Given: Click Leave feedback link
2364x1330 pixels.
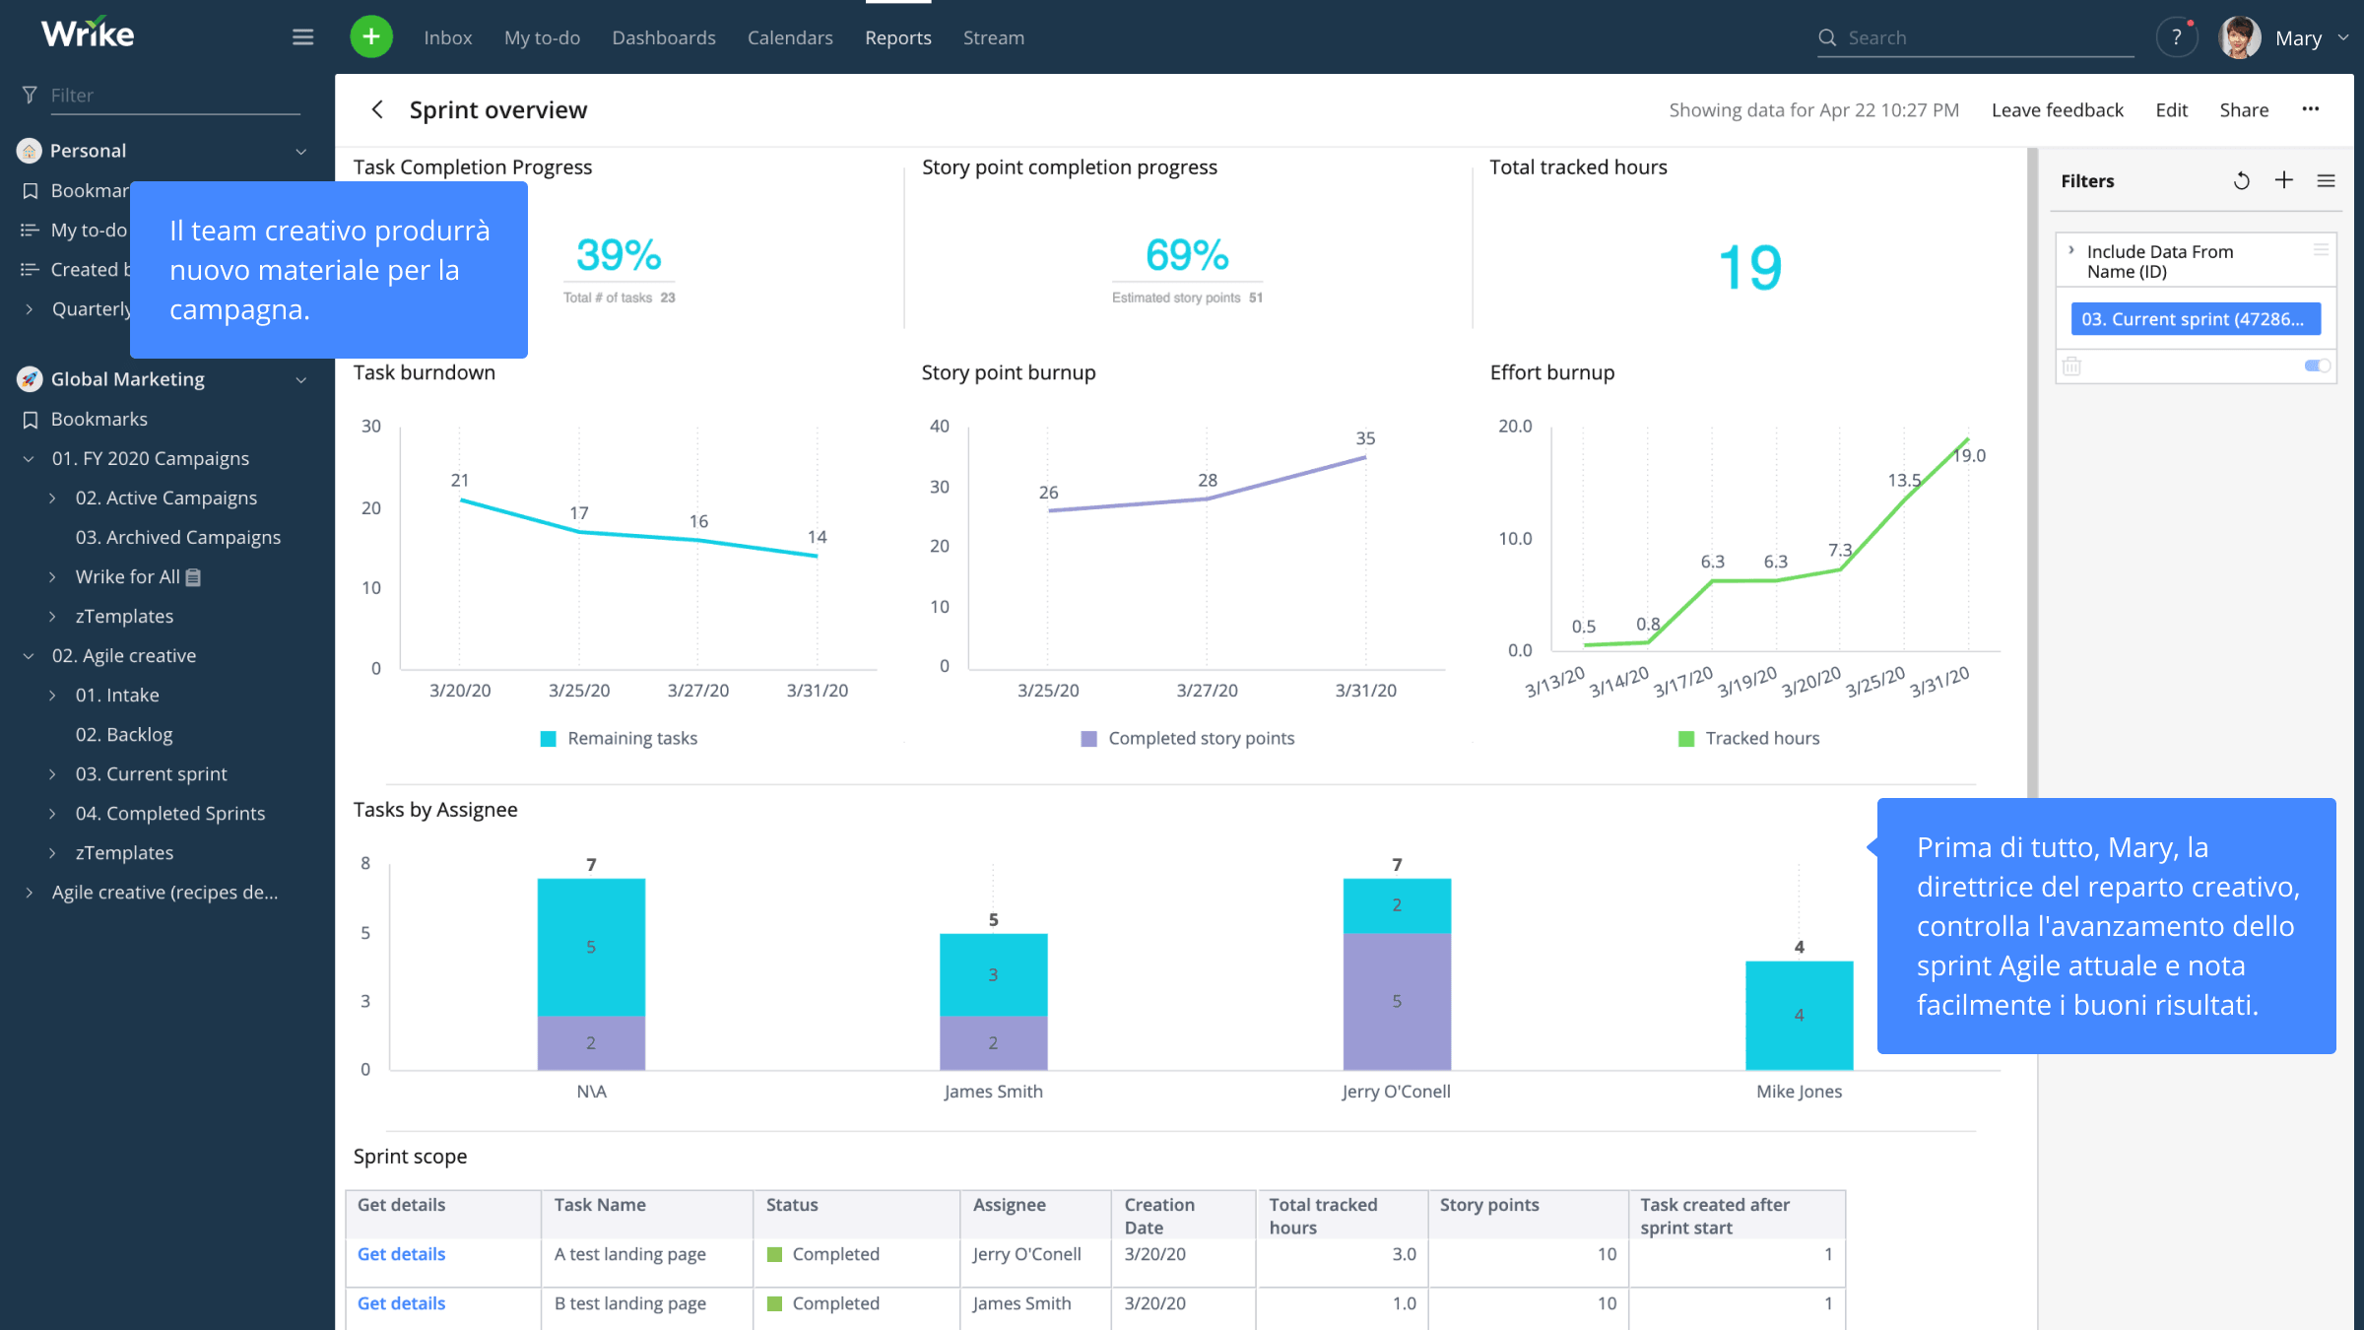Looking at the screenshot, I should tap(2057, 109).
